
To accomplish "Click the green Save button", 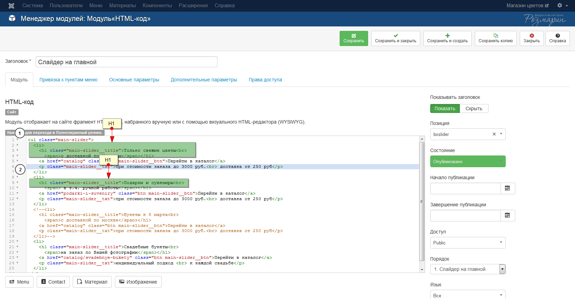I will point(354,38).
